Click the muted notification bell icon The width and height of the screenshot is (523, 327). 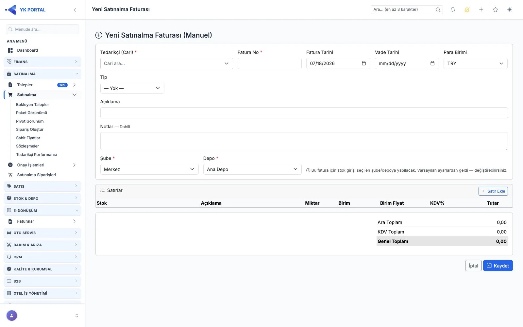click(x=467, y=10)
